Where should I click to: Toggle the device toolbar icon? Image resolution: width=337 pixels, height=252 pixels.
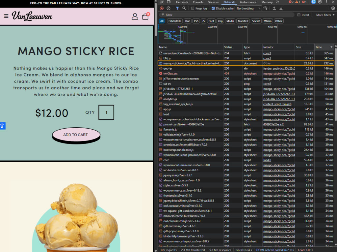168,2
